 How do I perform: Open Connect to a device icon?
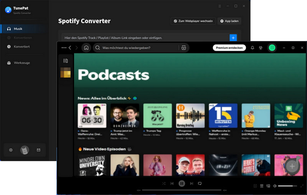[x=268, y=186]
